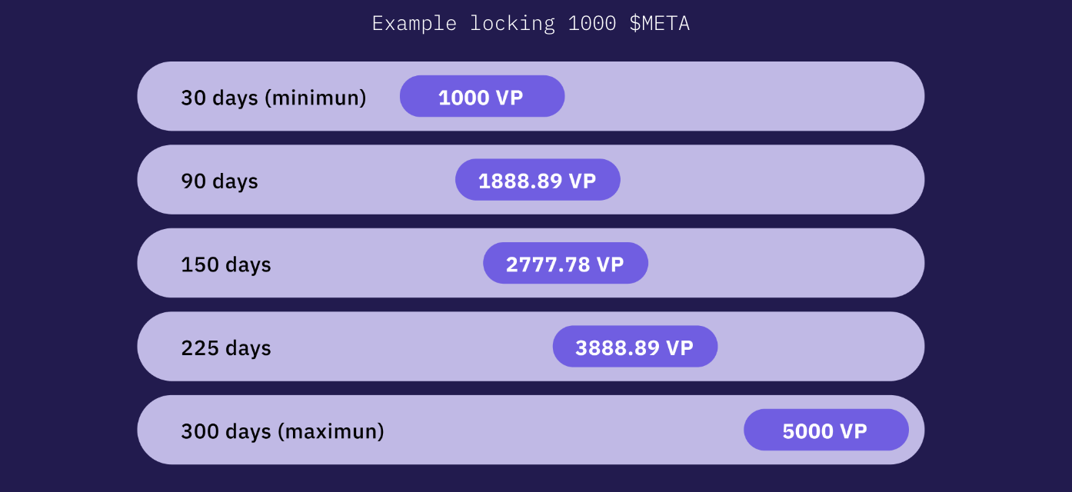Select the 1888.89 VP pill
Screen dimensions: 1072x492
538,180
